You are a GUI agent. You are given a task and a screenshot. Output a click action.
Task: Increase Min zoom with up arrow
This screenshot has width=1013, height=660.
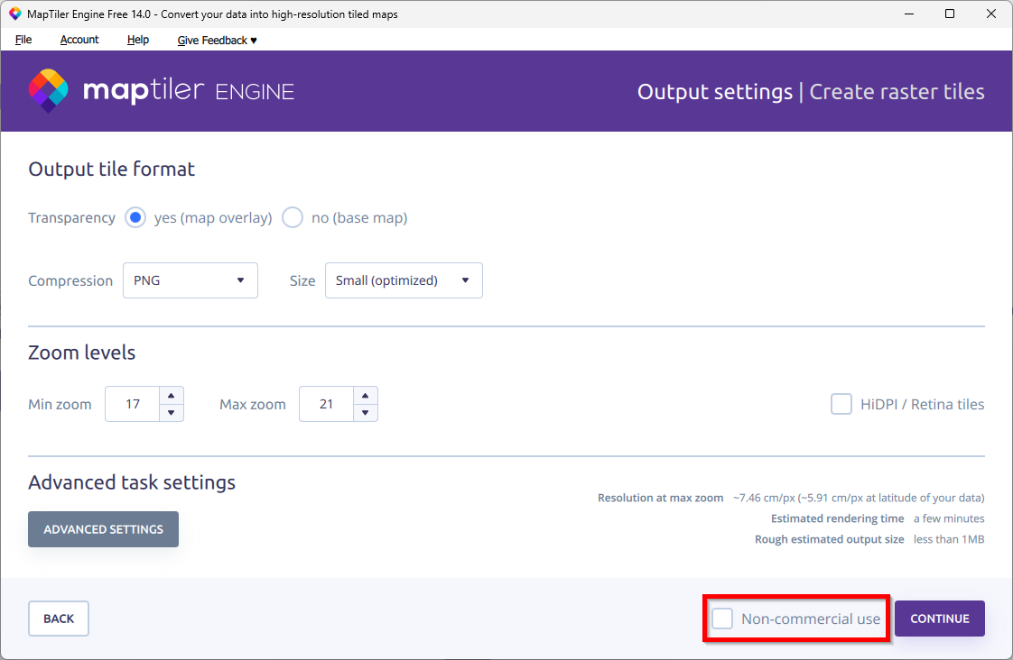[x=172, y=396]
